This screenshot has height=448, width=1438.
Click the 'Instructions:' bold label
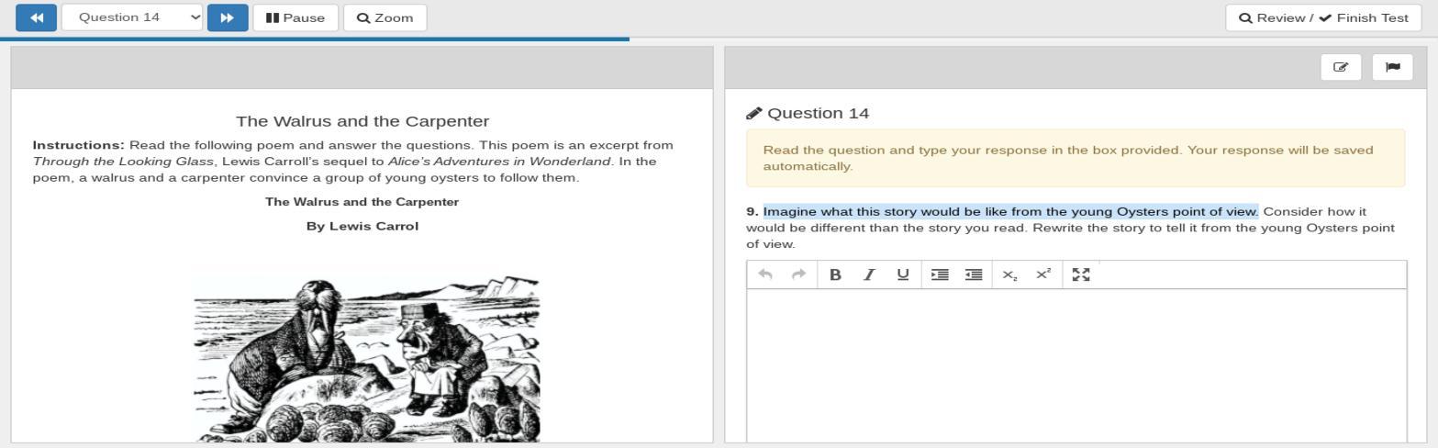[x=79, y=145]
